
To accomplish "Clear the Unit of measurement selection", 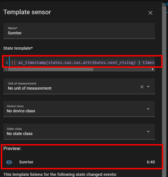I will pyautogui.click(x=142, y=87).
